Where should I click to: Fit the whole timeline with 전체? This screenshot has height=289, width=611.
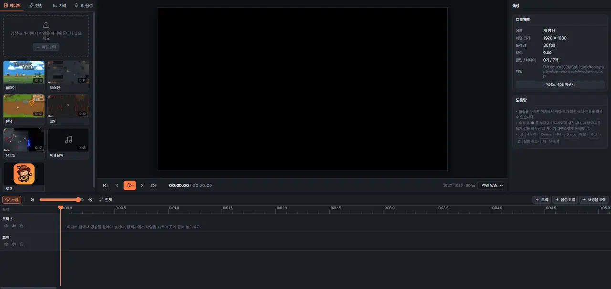point(105,200)
